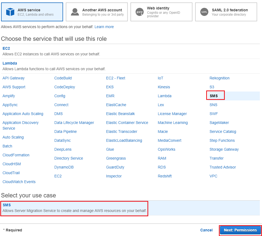Pick the Web identity www globe icon
The height and width of the screenshot is (236, 262).
(x=140, y=12)
